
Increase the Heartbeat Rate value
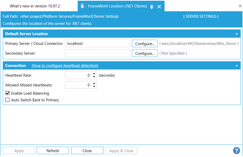(x=94, y=74)
